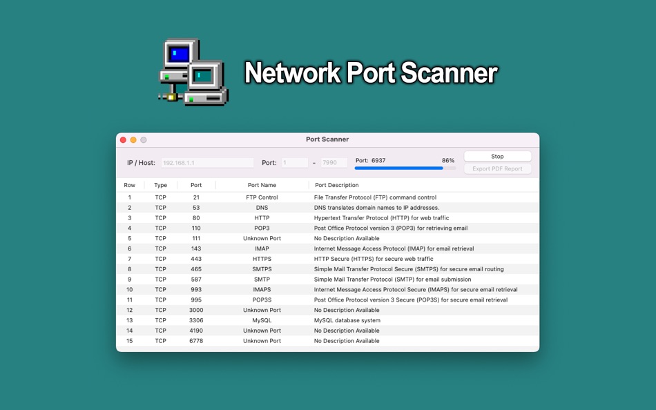Click the Port Description column header
The image size is (656, 410).
coord(336,185)
